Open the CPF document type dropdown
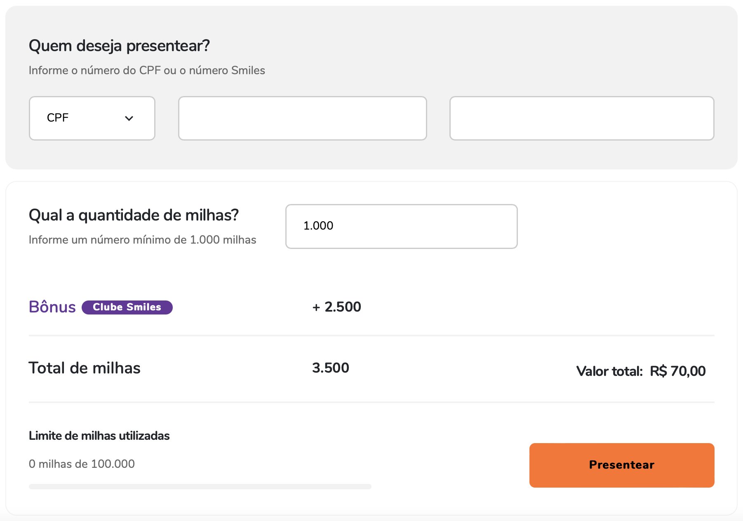 [x=92, y=118]
